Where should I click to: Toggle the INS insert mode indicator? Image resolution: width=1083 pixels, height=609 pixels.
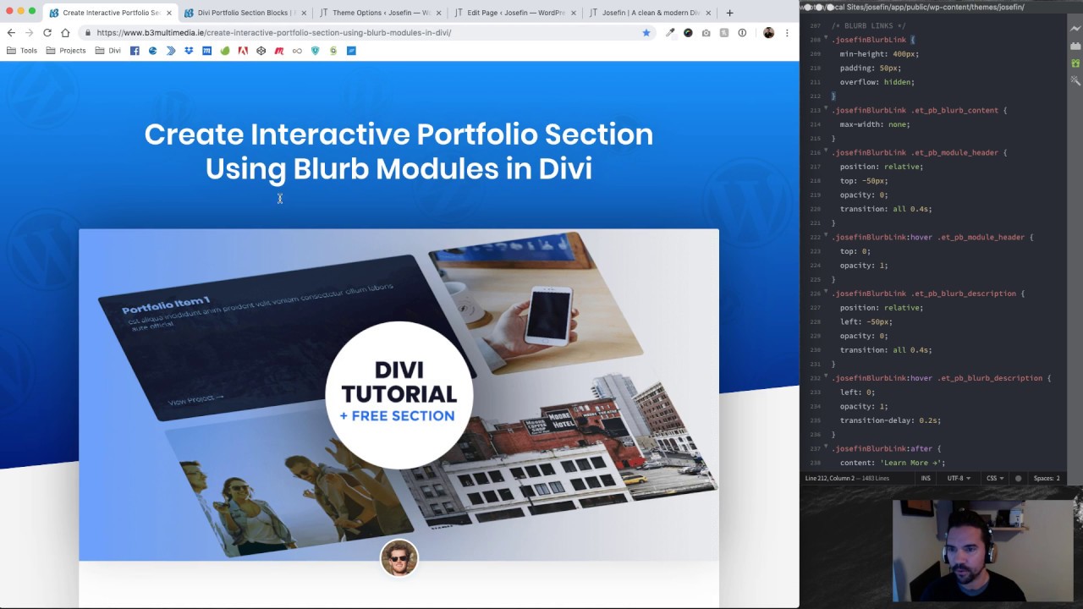click(926, 479)
